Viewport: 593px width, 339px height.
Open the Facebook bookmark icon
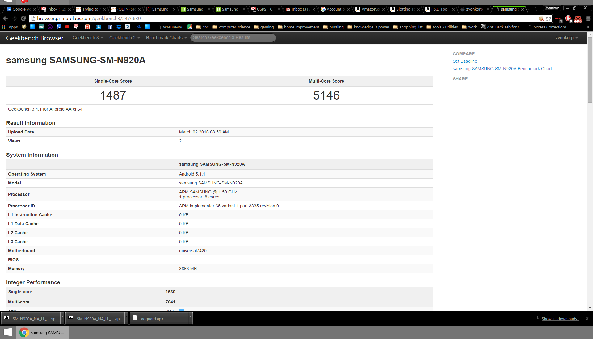pyautogui.click(x=110, y=27)
